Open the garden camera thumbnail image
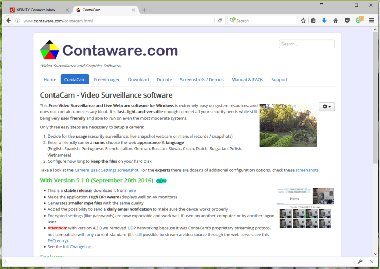This screenshot has height=269, width=380. (281, 125)
